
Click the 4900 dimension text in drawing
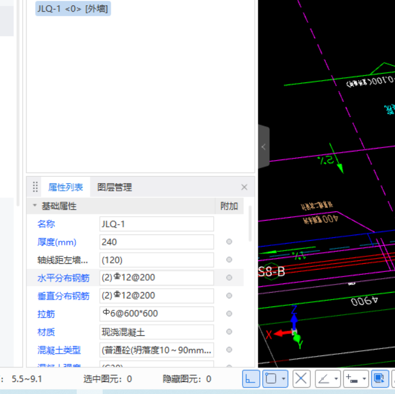pos(364,301)
